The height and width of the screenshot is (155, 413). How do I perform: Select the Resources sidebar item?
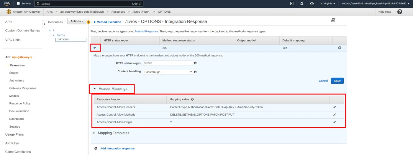click(17, 65)
